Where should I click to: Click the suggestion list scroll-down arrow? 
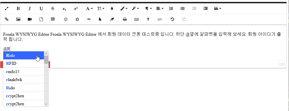(46, 104)
